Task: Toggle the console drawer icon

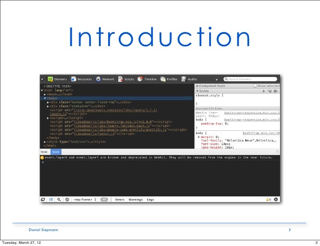Action: 51,199
